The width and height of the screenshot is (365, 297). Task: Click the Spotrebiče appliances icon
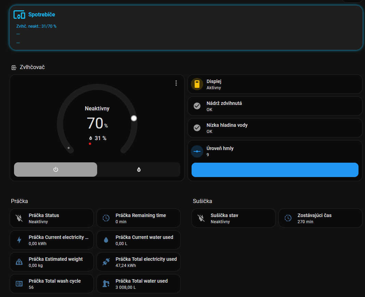pos(19,15)
